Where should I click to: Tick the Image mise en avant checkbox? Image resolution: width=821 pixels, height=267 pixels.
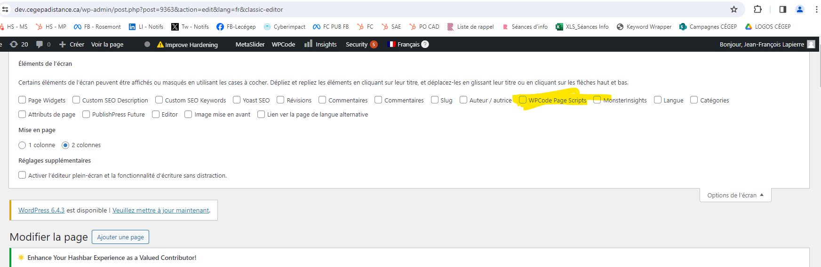click(x=188, y=114)
